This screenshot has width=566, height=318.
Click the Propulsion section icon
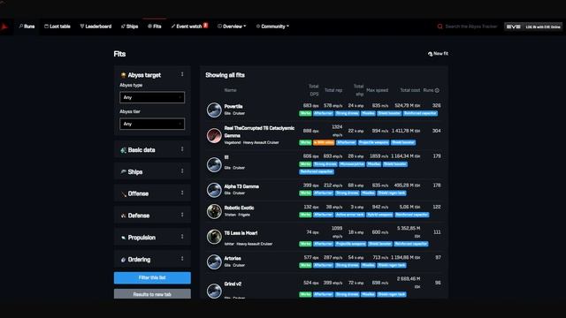click(124, 238)
